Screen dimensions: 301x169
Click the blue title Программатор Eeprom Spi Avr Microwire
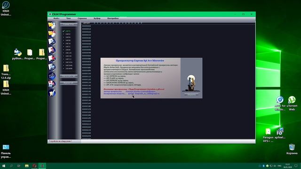coord(140,61)
